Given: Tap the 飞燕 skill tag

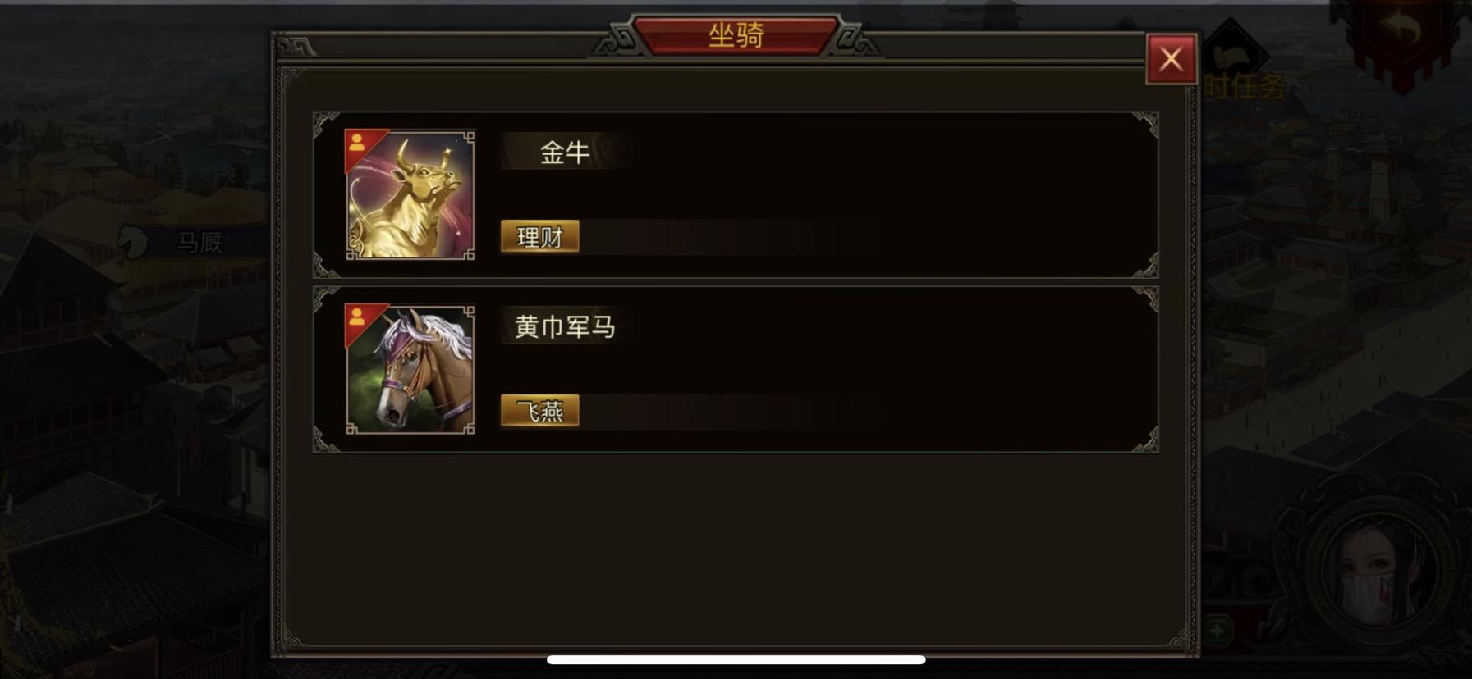Looking at the screenshot, I should (540, 411).
